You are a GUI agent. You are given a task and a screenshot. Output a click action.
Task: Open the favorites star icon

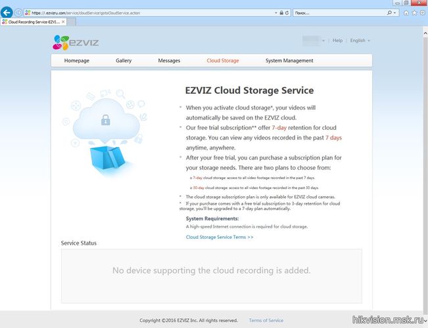click(415, 13)
